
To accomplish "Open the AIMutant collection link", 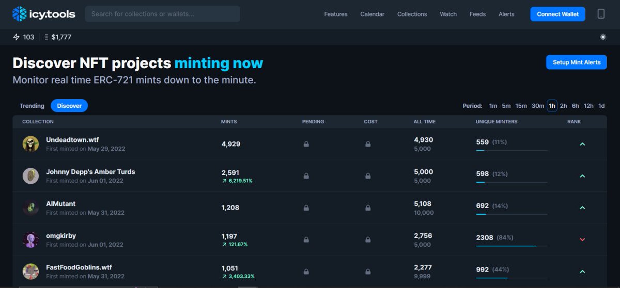I will click(61, 203).
